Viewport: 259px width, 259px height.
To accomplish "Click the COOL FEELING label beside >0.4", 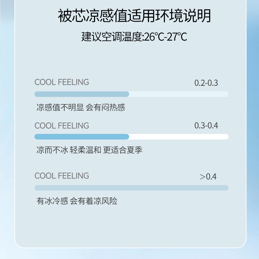I will click(62, 176).
